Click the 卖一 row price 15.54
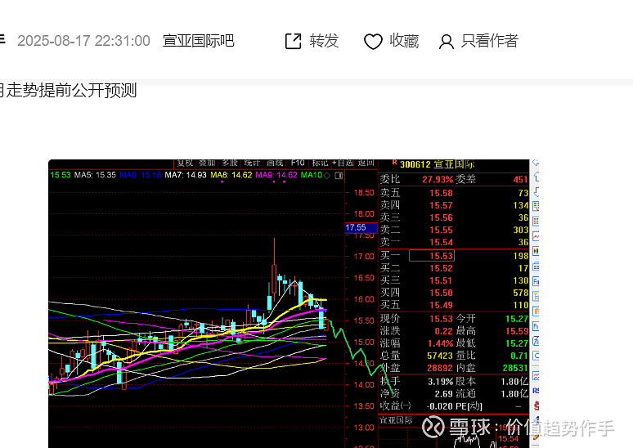Screen dimensions: 633x448 pos(441,243)
